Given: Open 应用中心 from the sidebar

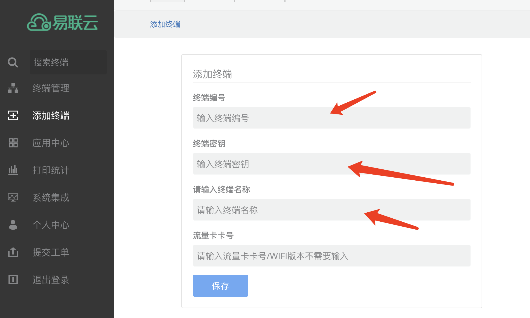Looking at the screenshot, I should pyautogui.click(x=51, y=143).
